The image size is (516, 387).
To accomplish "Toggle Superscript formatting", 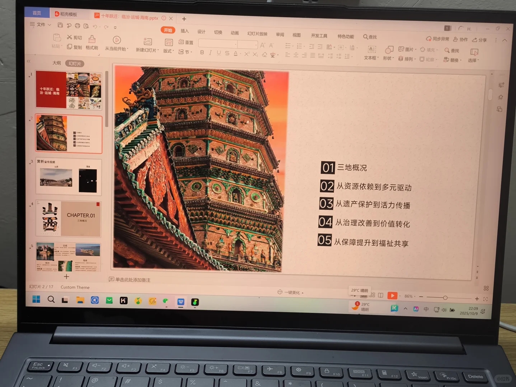I will (x=247, y=54).
